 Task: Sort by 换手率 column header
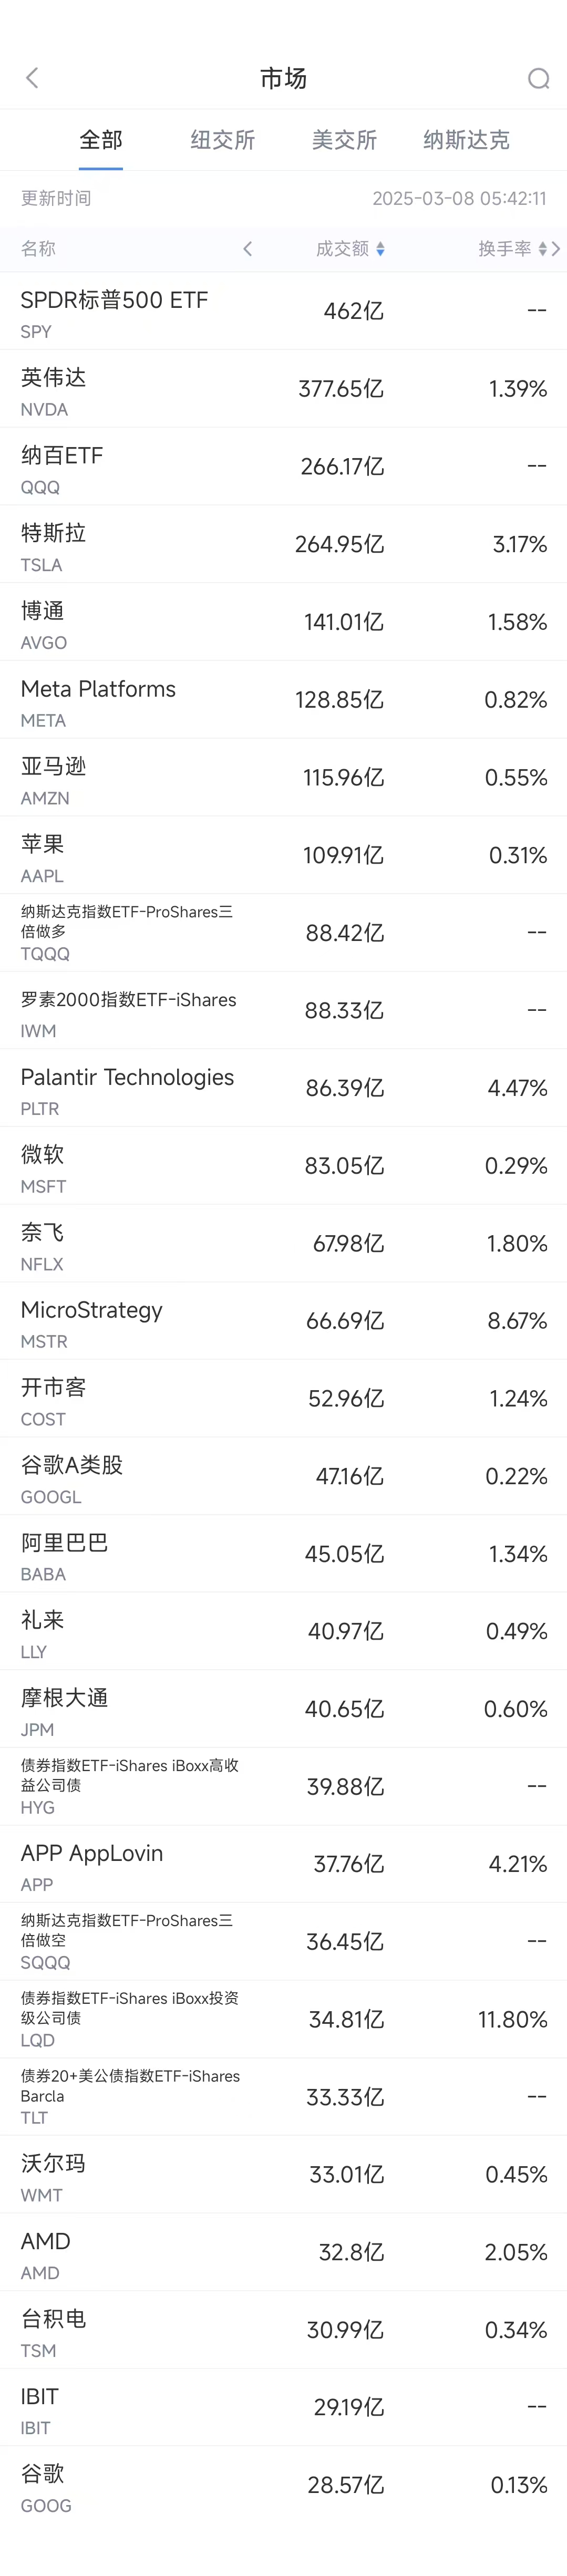click(505, 249)
